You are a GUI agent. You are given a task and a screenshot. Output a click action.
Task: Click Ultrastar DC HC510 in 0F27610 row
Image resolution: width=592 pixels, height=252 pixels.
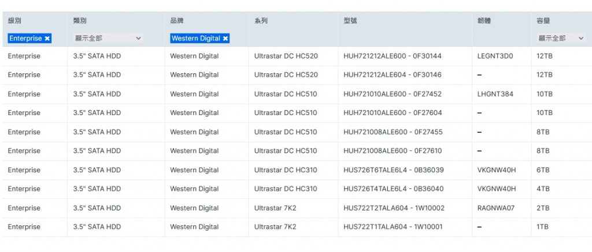(286, 151)
